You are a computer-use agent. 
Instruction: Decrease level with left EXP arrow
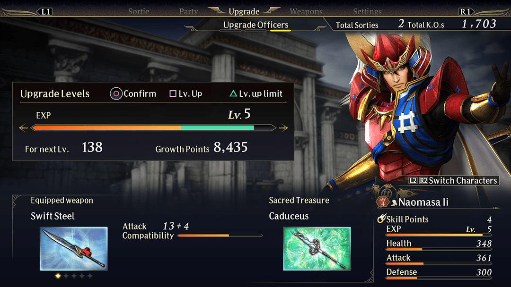tap(23, 128)
